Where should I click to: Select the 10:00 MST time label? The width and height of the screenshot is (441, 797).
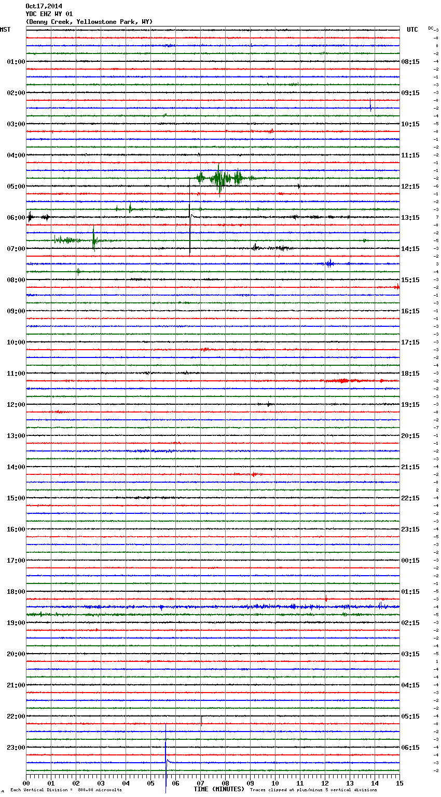[16, 342]
